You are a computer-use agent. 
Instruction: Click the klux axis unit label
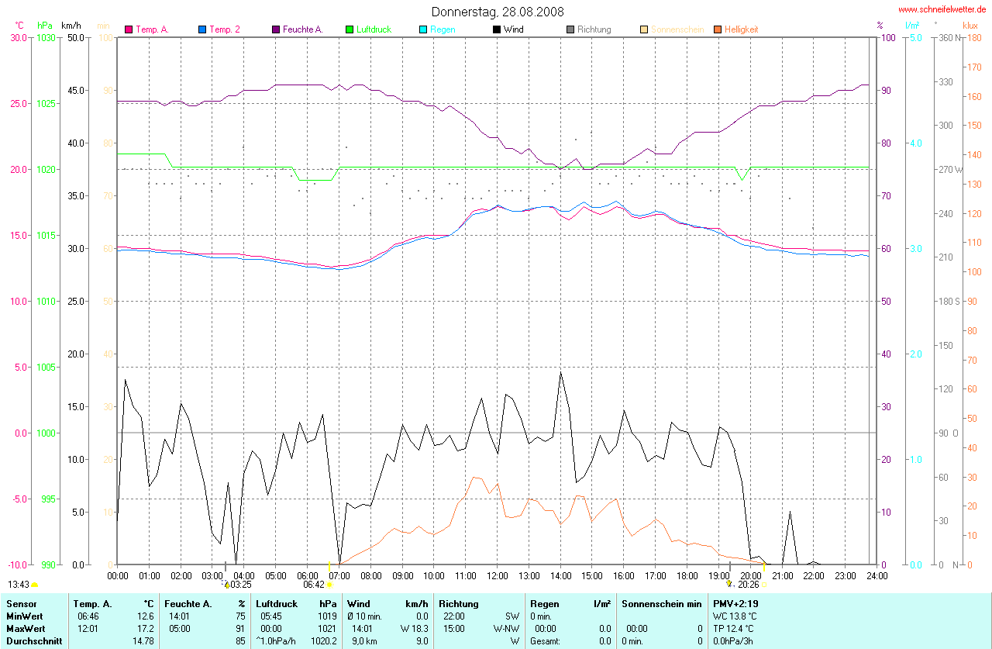(970, 26)
